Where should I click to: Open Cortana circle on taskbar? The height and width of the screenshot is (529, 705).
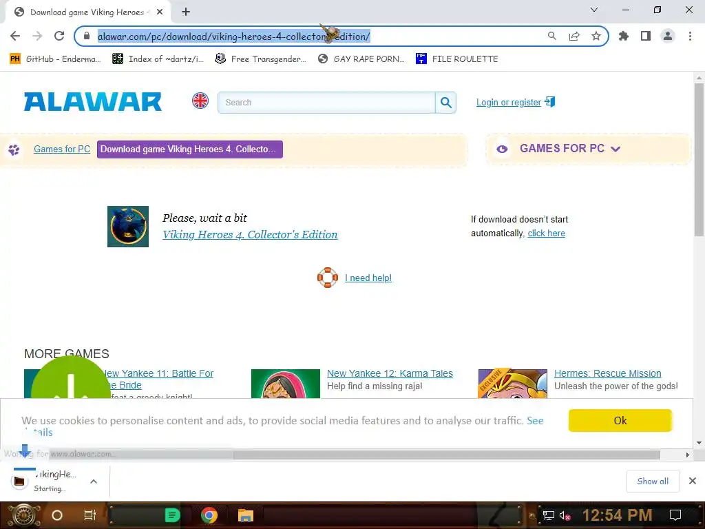57,515
